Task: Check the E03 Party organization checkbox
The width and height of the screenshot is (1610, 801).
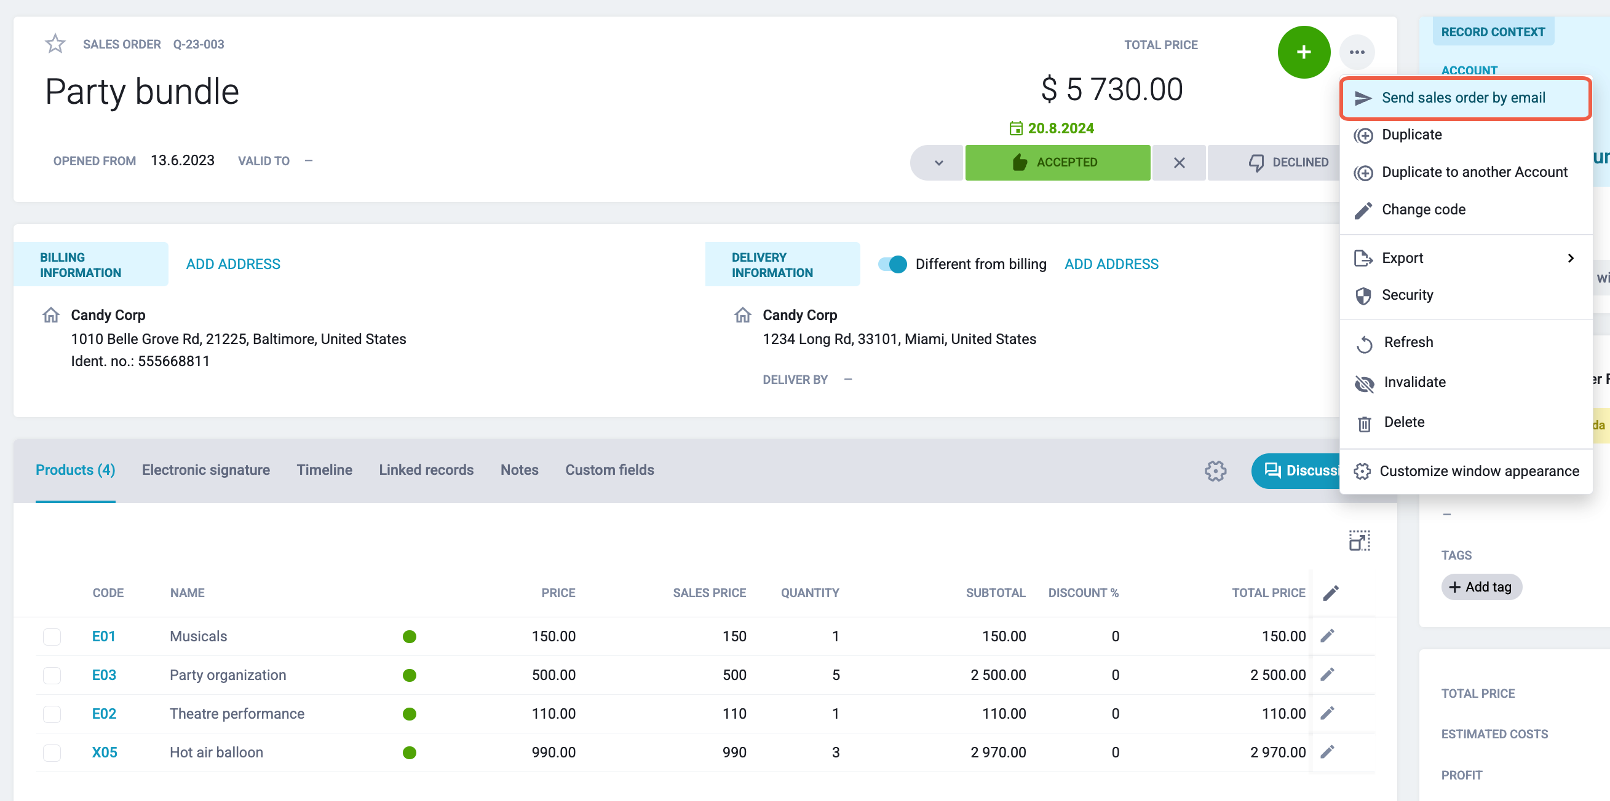Action: tap(52, 675)
